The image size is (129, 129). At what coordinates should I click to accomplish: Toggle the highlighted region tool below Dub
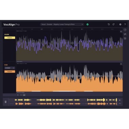coord(24,95)
